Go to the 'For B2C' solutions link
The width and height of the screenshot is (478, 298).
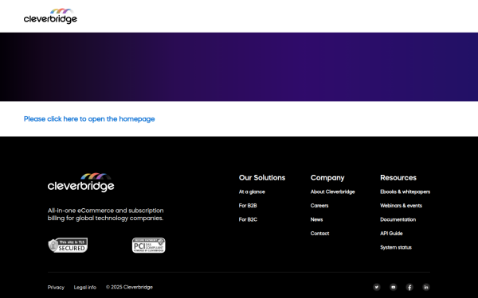pyautogui.click(x=248, y=219)
